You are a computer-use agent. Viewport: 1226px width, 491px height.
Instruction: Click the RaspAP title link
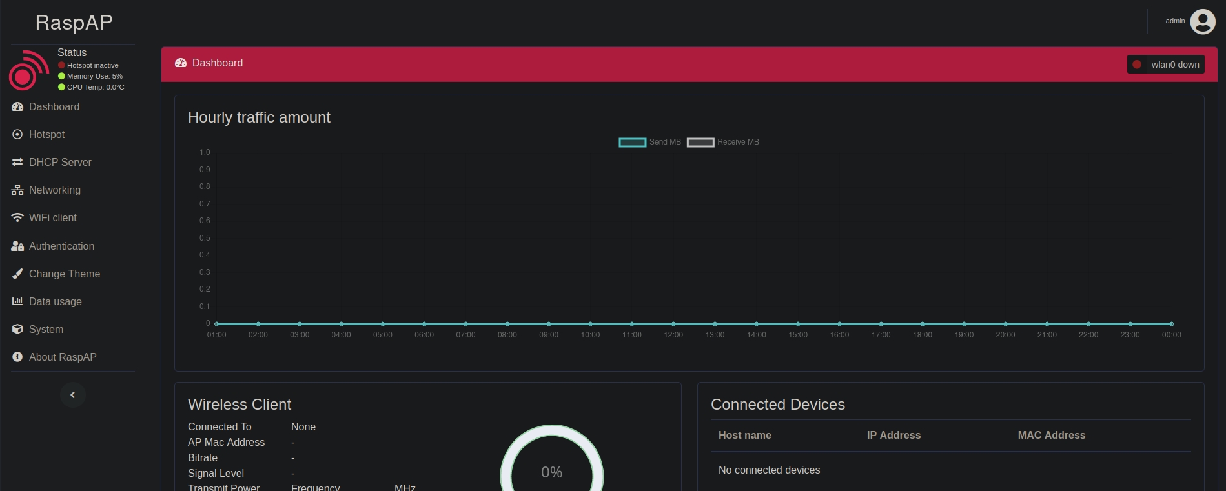tap(74, 23)
